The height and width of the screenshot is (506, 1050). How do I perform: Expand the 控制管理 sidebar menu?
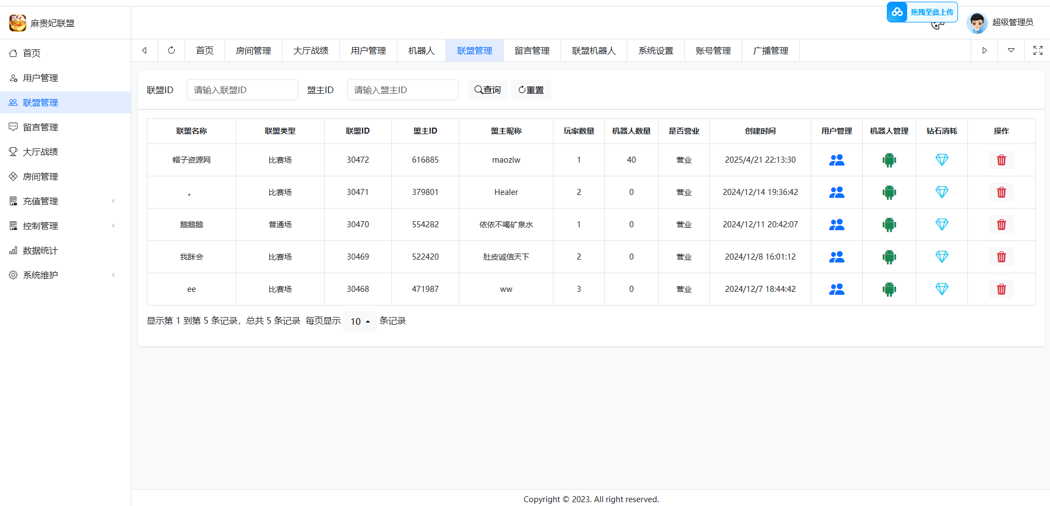(65, 226)
